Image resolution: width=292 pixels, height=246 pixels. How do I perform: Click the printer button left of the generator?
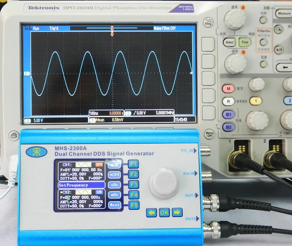click(14, 136)
